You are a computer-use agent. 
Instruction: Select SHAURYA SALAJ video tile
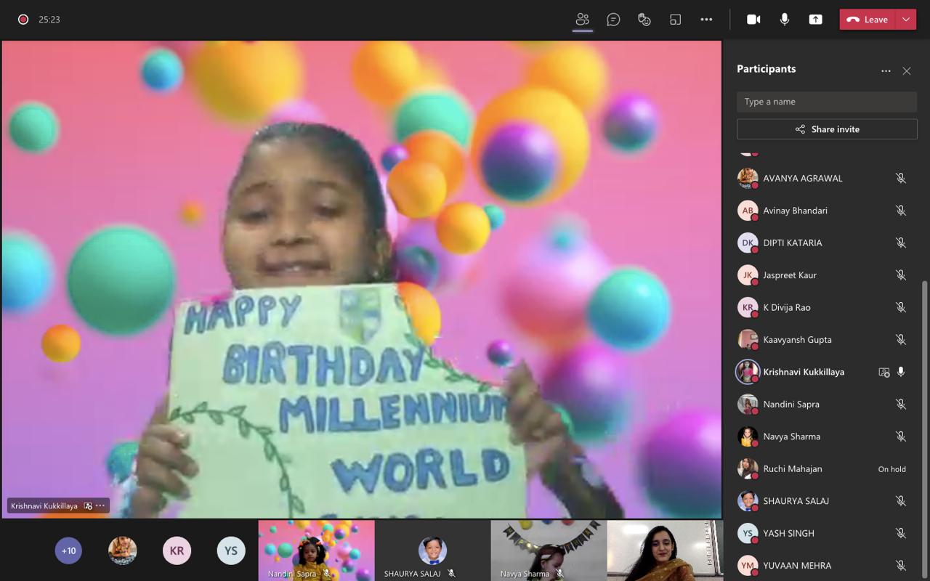(432, 550)
